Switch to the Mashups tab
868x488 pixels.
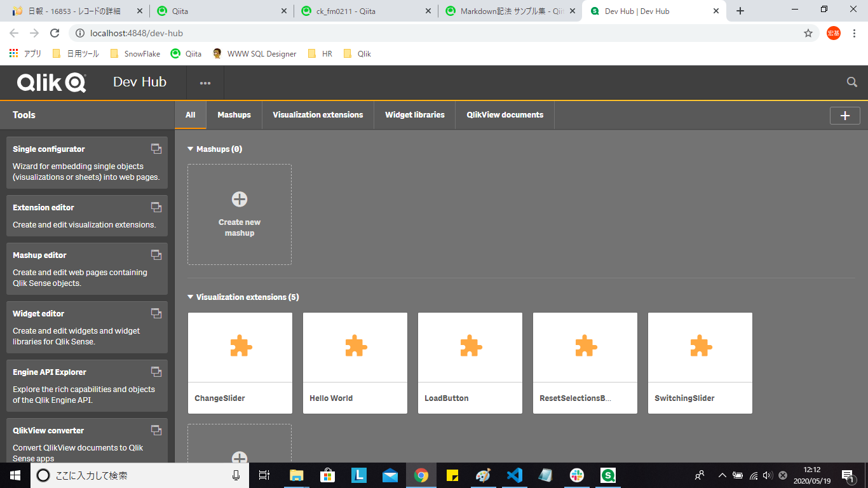coord(234,115)
